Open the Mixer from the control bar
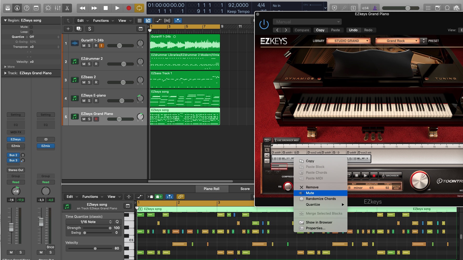This screenshot has height=260, width=463. [58, 8]
